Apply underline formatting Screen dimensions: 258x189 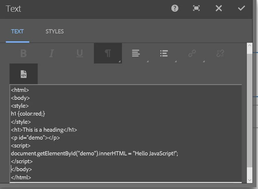click(x=80, y=53)
